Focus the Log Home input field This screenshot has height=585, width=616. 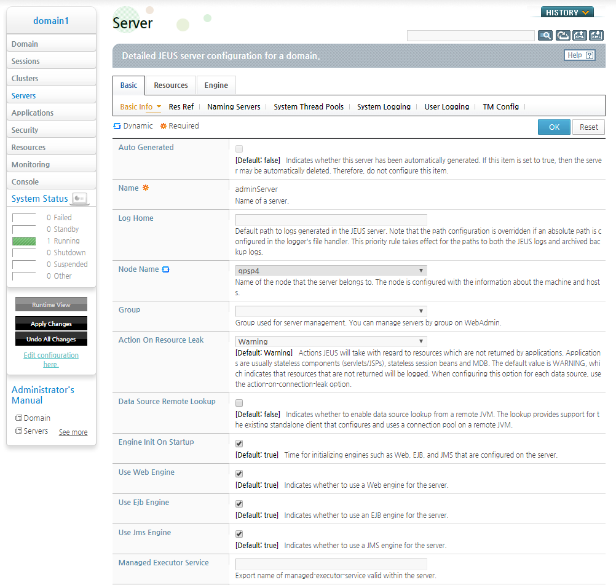(x=331, y=220)
